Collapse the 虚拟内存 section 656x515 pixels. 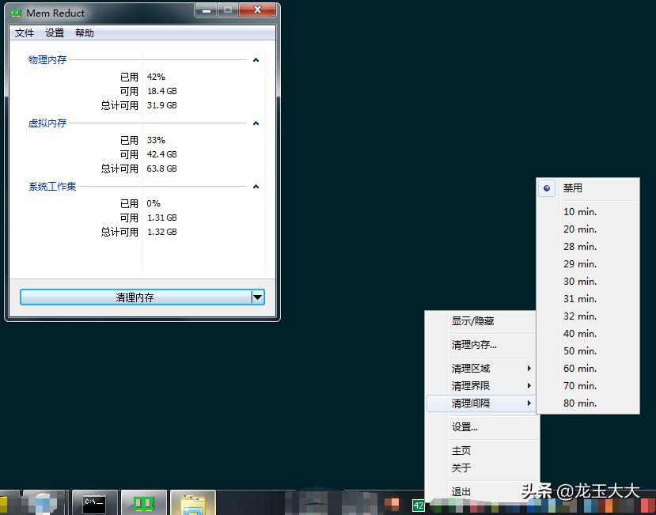pyautogui.click(x=256, y=123)
